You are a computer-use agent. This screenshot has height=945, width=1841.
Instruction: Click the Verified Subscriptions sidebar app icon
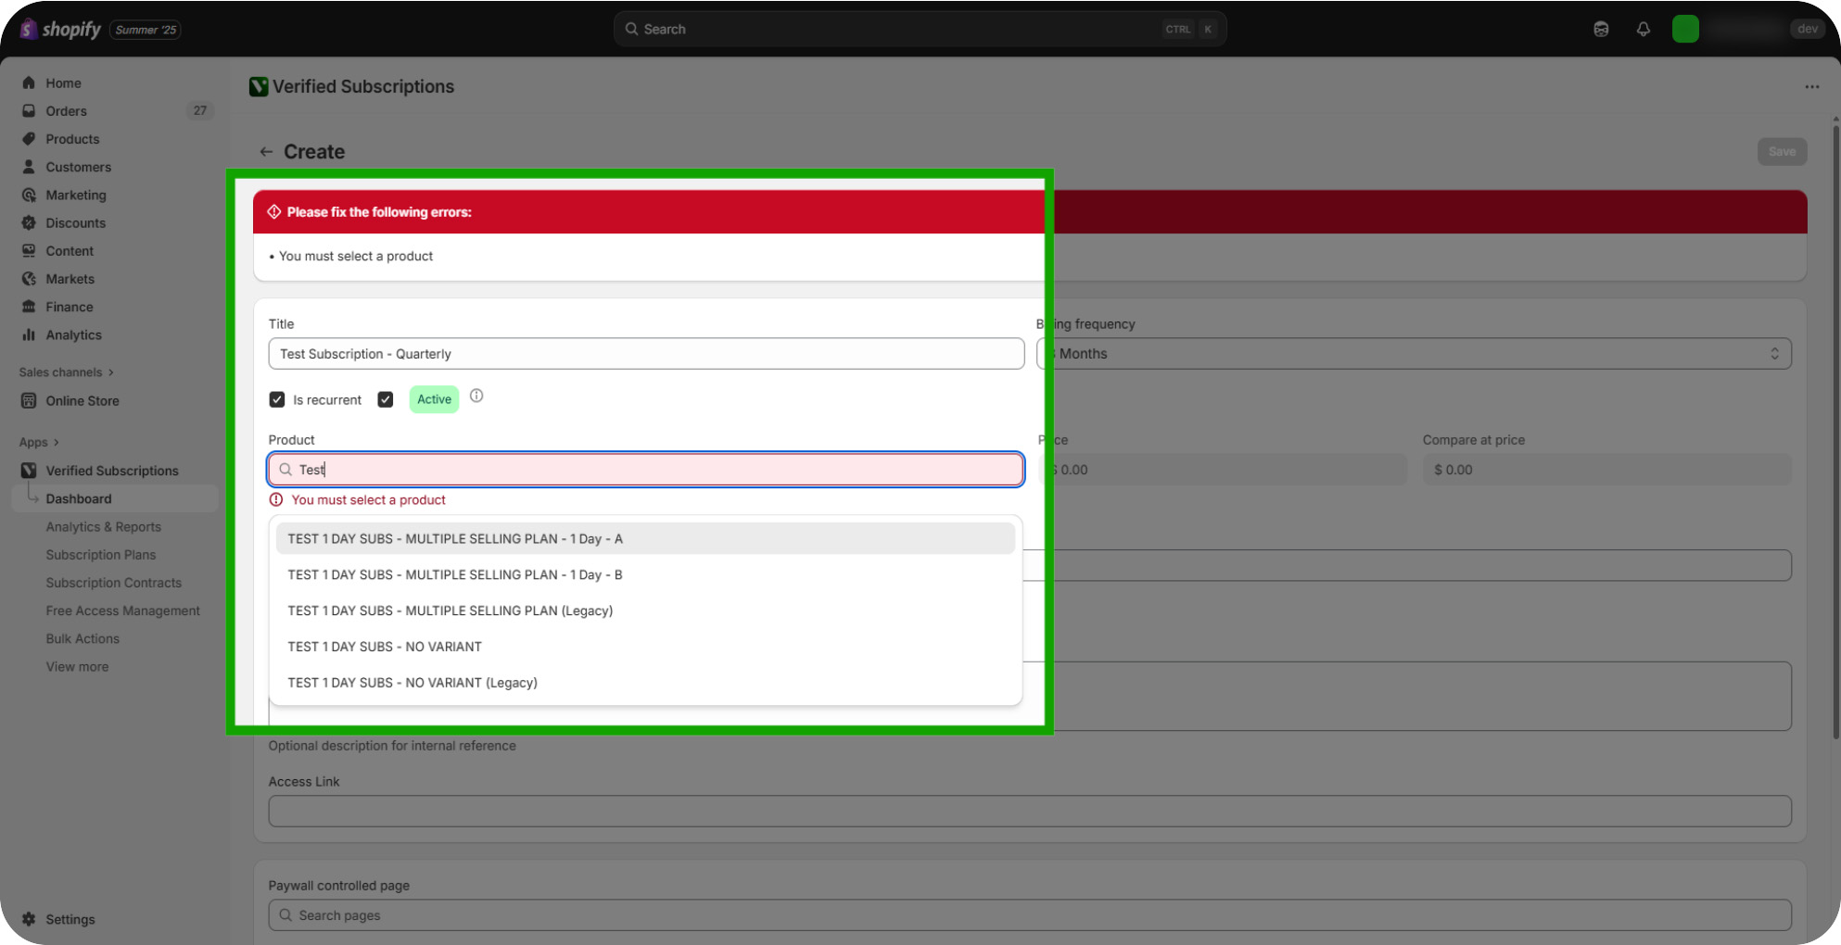pos(29,471)
